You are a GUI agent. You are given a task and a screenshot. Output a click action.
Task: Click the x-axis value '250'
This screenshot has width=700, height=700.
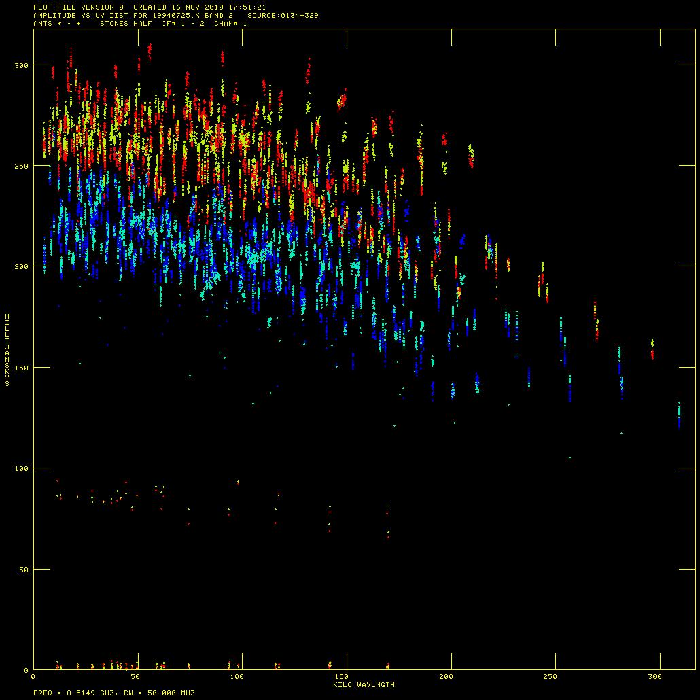coord(550,677)
